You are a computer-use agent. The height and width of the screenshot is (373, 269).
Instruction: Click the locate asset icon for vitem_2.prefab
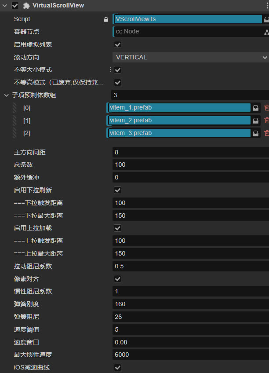pyautogui.click(x=255, y=121)
